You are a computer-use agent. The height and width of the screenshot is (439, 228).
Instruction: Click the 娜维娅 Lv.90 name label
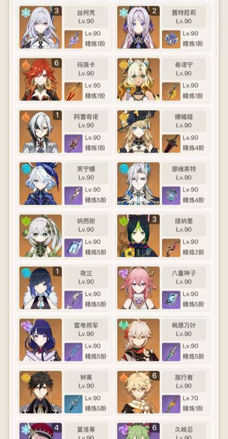pyautogui.click(x=184, y=121)
